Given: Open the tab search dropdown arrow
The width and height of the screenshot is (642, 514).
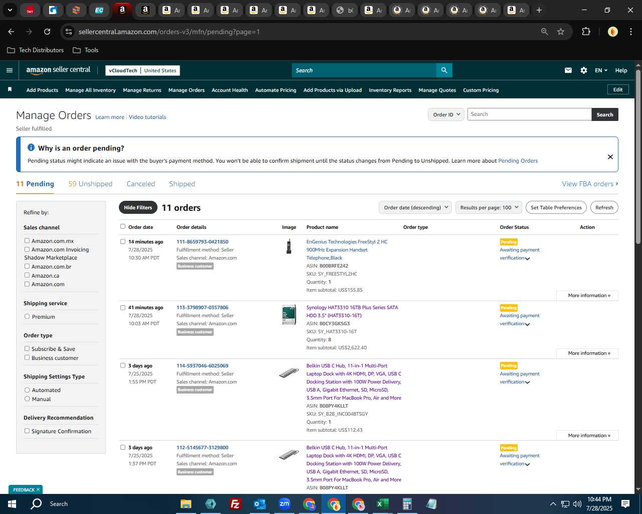Looking at the screenshot, I should 10,10.
